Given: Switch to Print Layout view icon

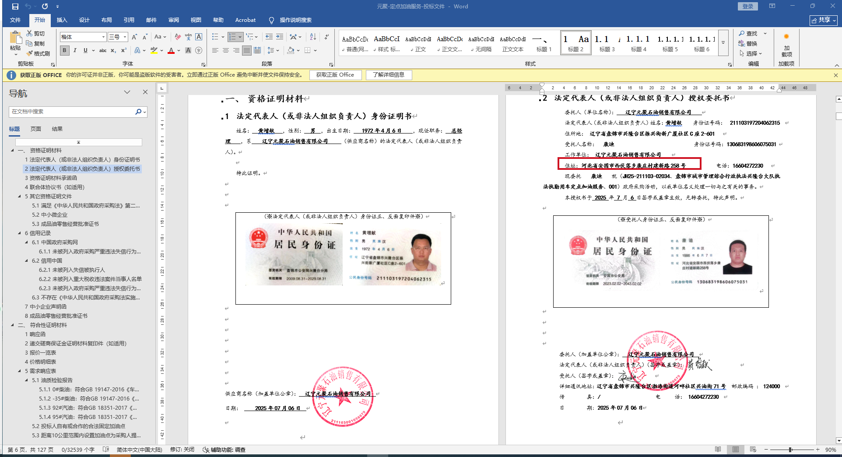Looking at the screenshot, I should [736, 450].
